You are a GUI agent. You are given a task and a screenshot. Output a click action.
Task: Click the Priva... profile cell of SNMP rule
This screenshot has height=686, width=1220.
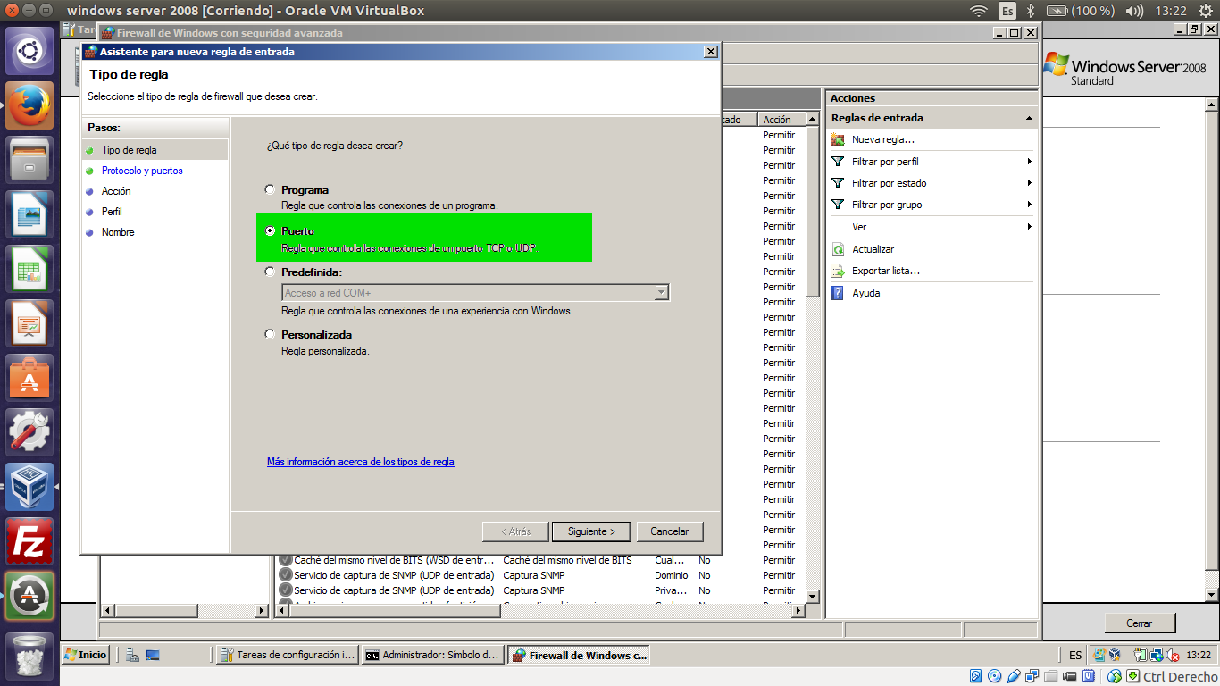coord(672,590)
